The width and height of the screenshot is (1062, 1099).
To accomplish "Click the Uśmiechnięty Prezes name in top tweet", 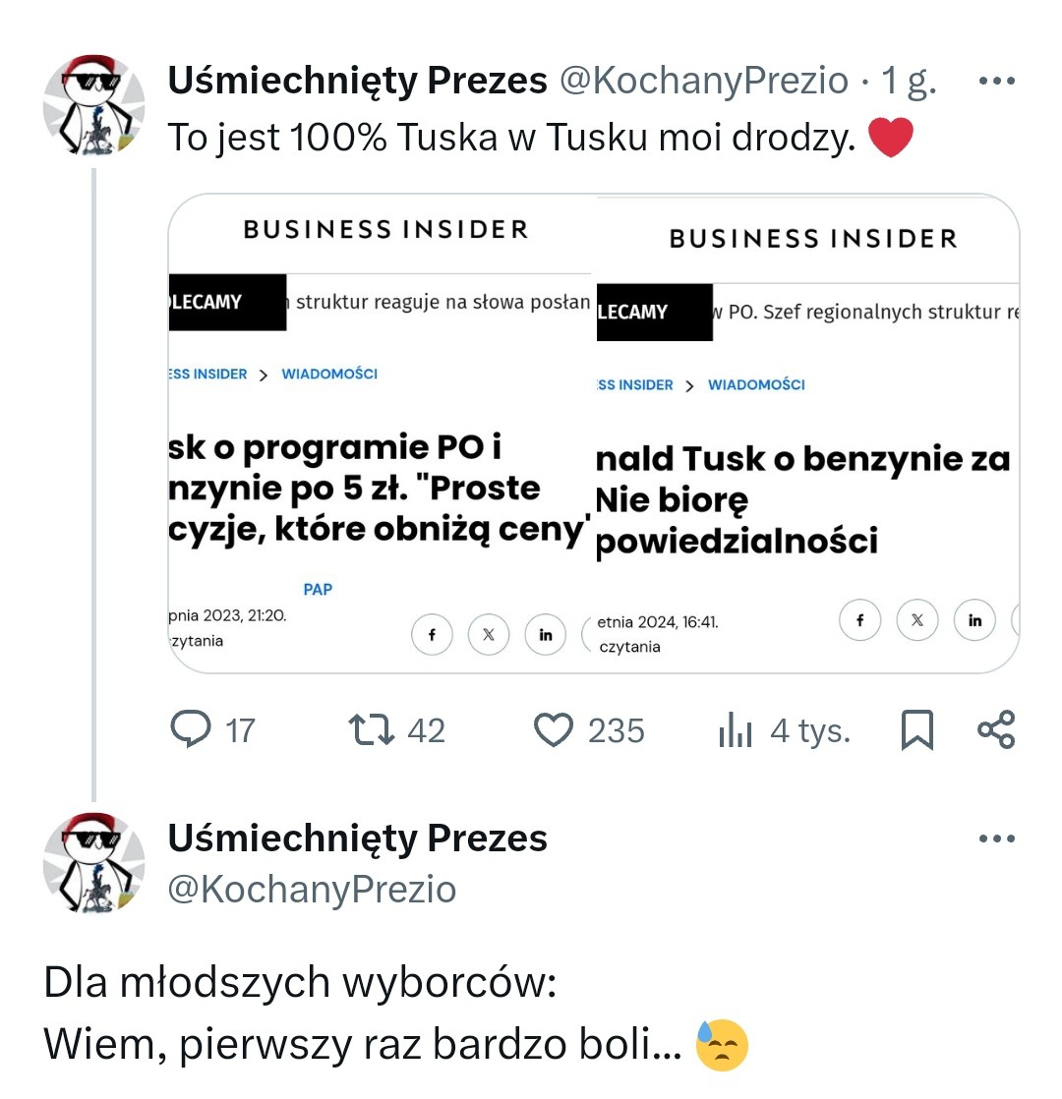I will [358, 80].
